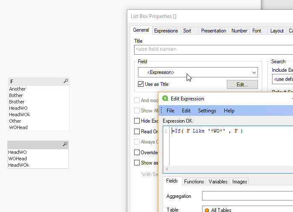
Task: Toggle the Use as Title checkbox
Action: pyautogui.click(x=141, y=84)
